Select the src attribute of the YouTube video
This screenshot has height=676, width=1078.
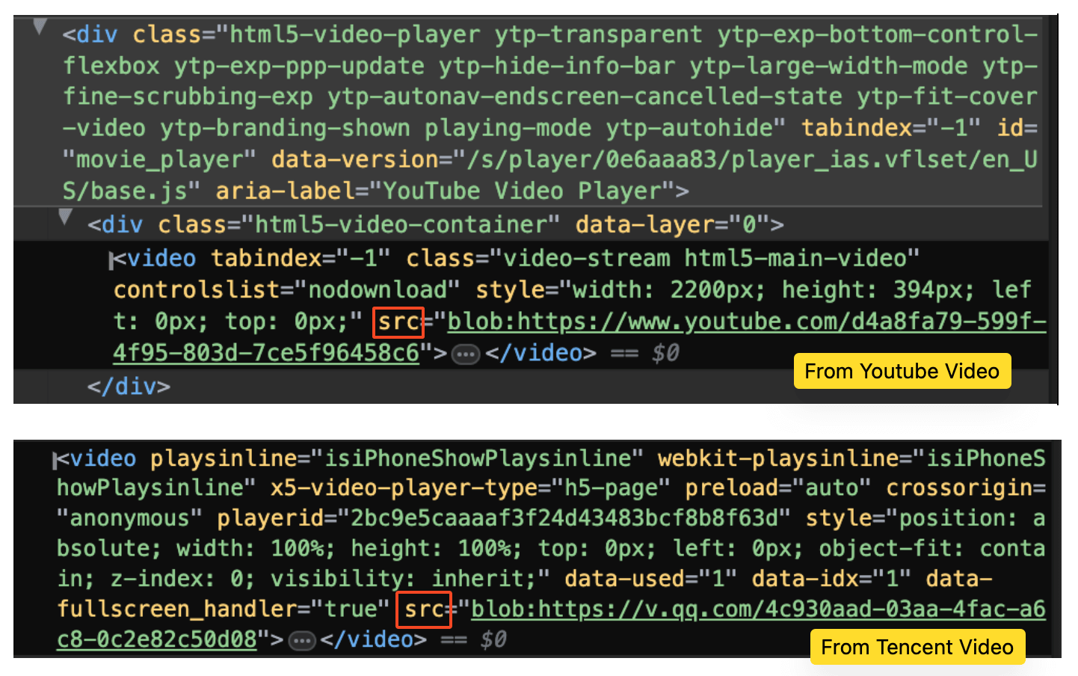click(398, 322)
